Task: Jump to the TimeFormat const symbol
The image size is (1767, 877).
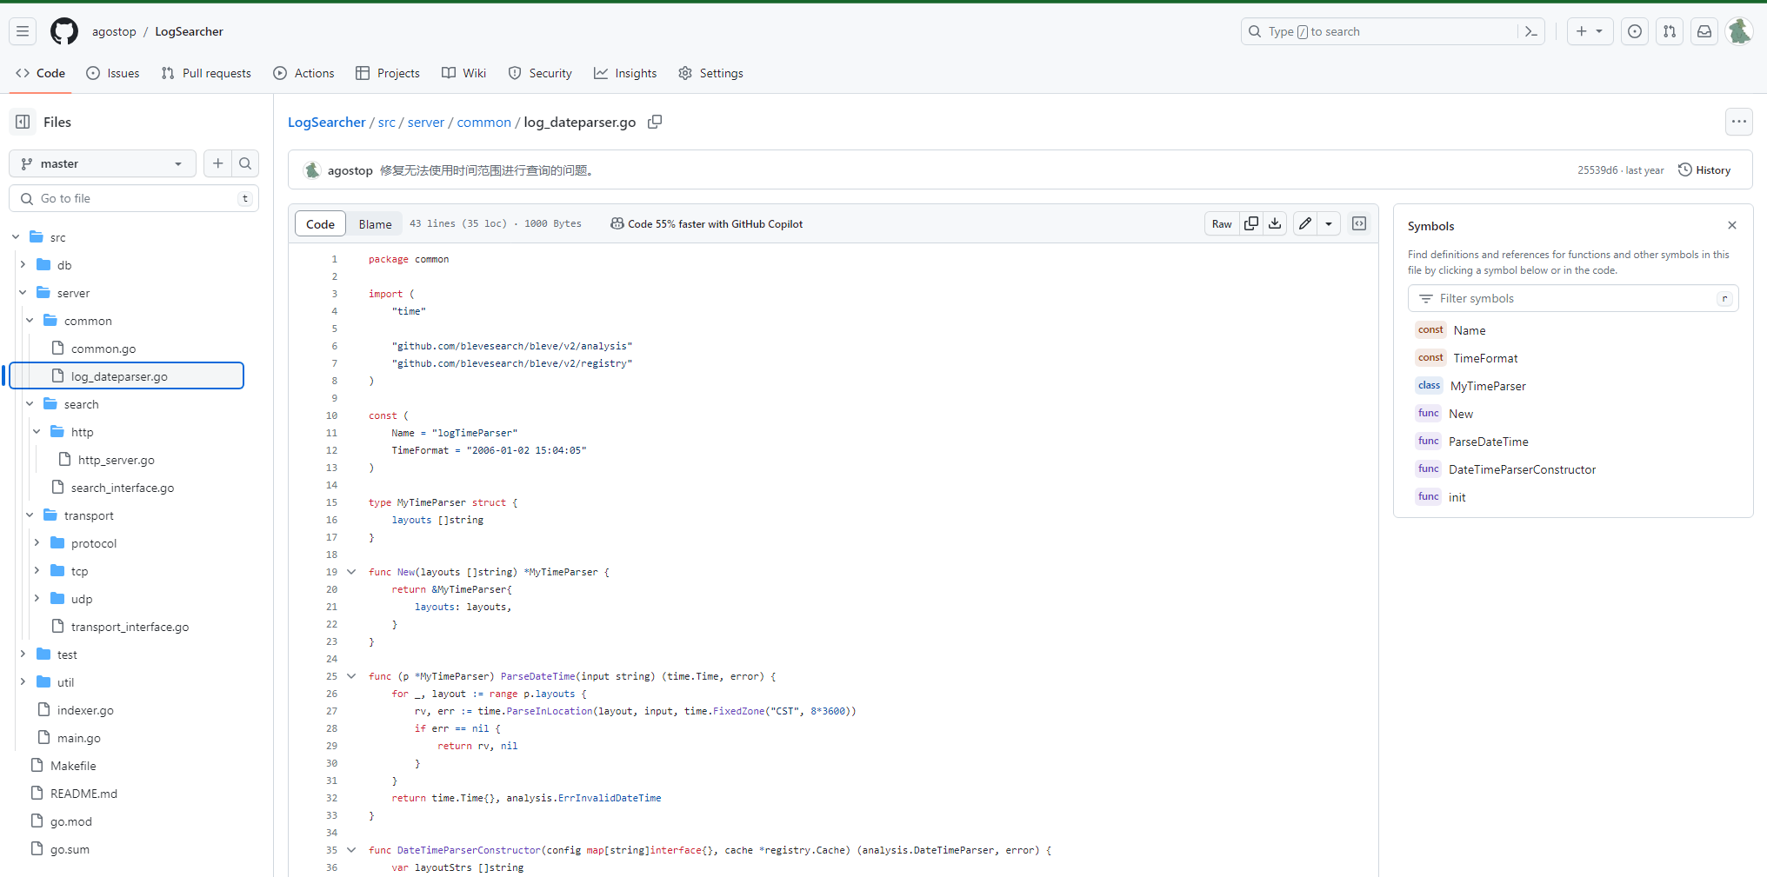Action: tap(1484, 358)
